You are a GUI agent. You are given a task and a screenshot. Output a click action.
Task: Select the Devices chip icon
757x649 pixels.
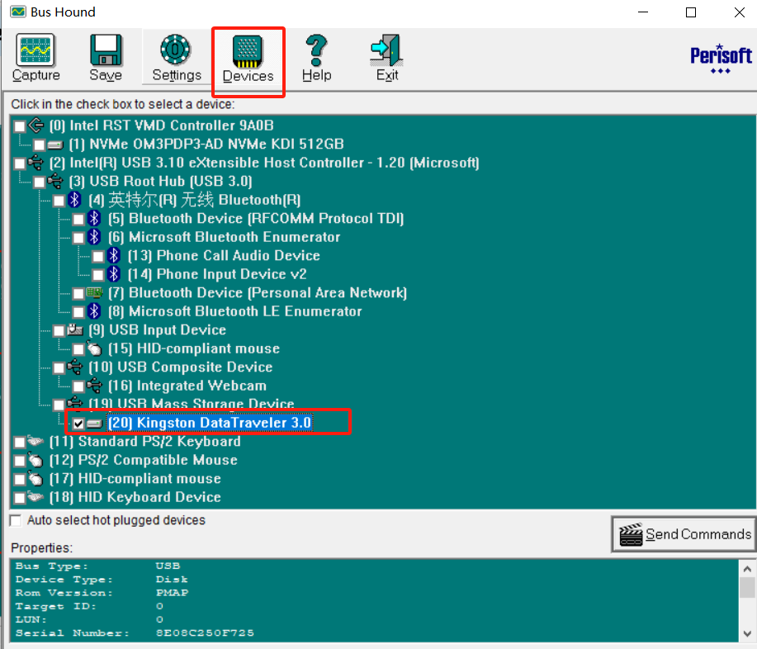click(248, 51)
